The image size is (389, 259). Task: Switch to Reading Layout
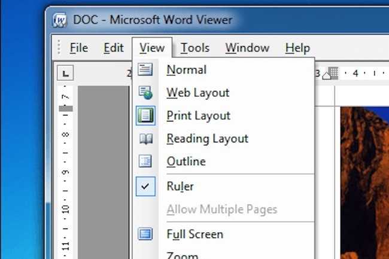(223, 139)
